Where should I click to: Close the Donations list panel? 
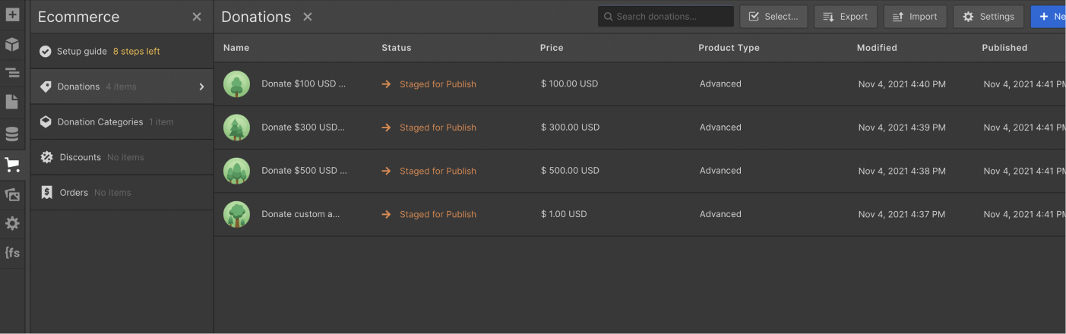coord(308,17)
